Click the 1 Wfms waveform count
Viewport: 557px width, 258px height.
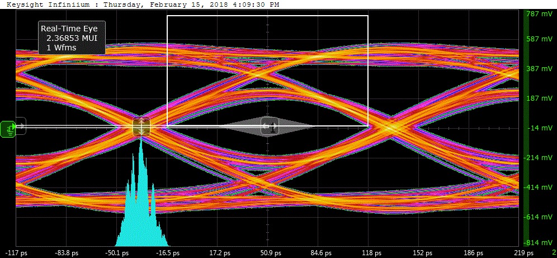tap(61, 47)
